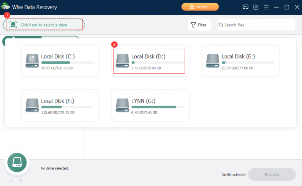Select the Local Disk (D:) drive card
Image resolution: width=302 pixels, height=186 pixels.
click(150, 61)
